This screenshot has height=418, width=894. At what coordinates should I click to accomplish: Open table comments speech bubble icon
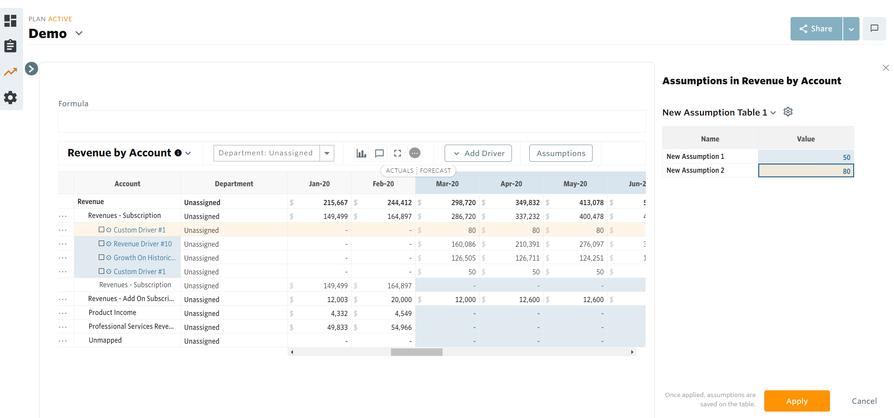[x=379, y=153]
